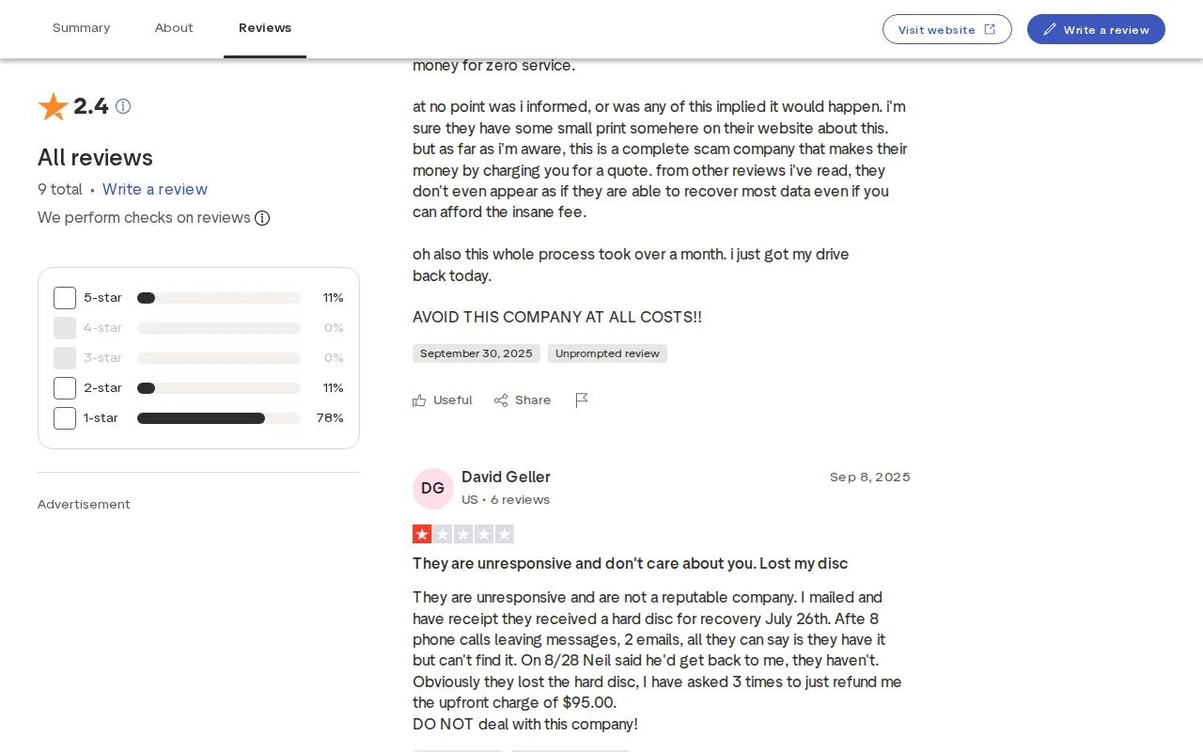Click the Visit website button
1203x752 pixels.
point(946,29)
